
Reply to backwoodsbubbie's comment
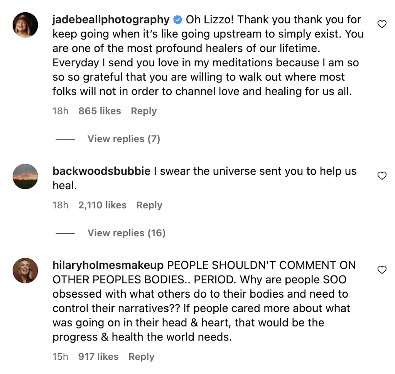tap(149, 205)
